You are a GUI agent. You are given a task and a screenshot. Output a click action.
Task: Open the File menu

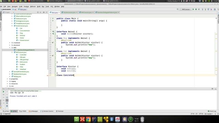click(1, 6)
